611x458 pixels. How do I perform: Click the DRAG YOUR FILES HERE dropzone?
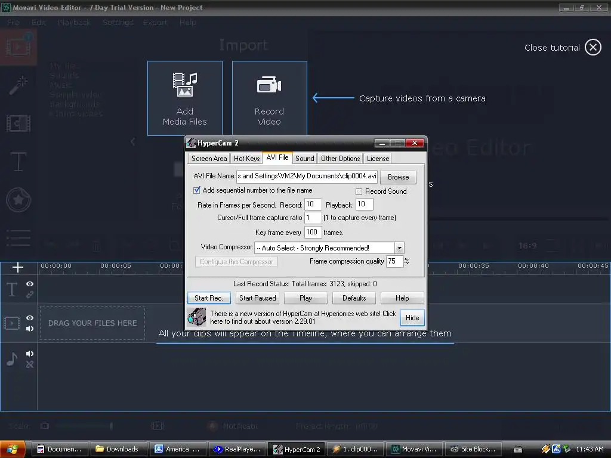coord(92,323)
